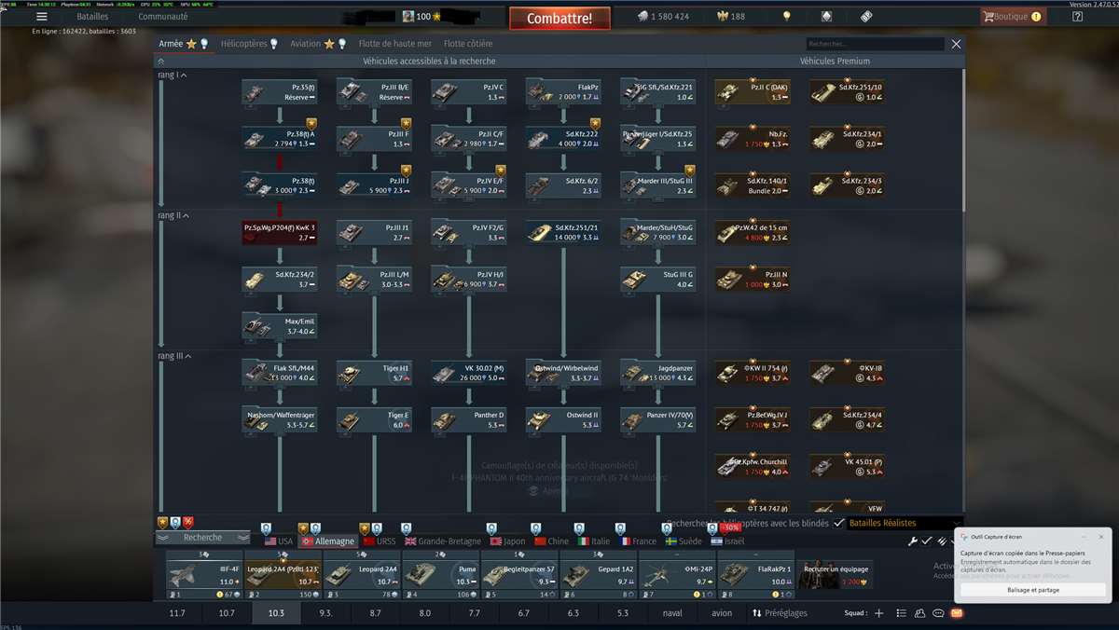This screenshot has height=630, width=1119.
Task: Click the Pz.IV C tank in rank I
Action: coord(468,91)
